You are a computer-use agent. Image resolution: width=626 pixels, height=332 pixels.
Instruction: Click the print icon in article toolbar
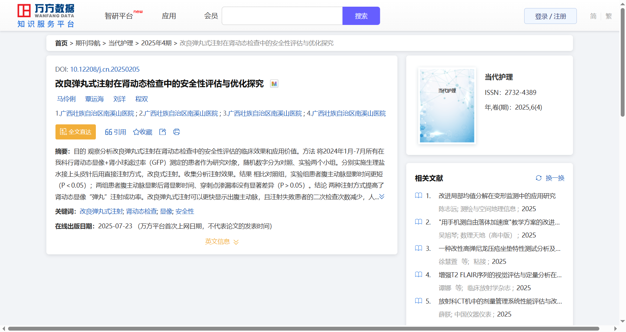click(177, 132)
